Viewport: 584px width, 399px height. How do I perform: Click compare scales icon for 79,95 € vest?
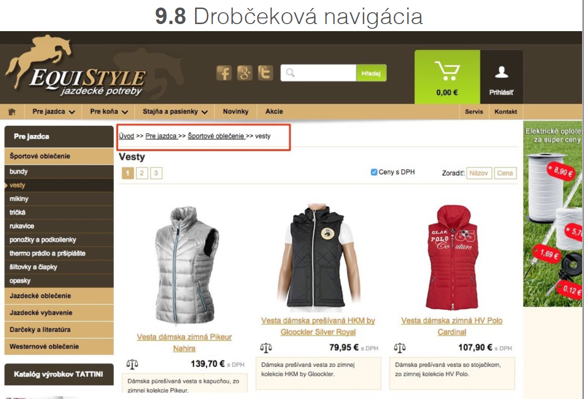tap(266, 348)
